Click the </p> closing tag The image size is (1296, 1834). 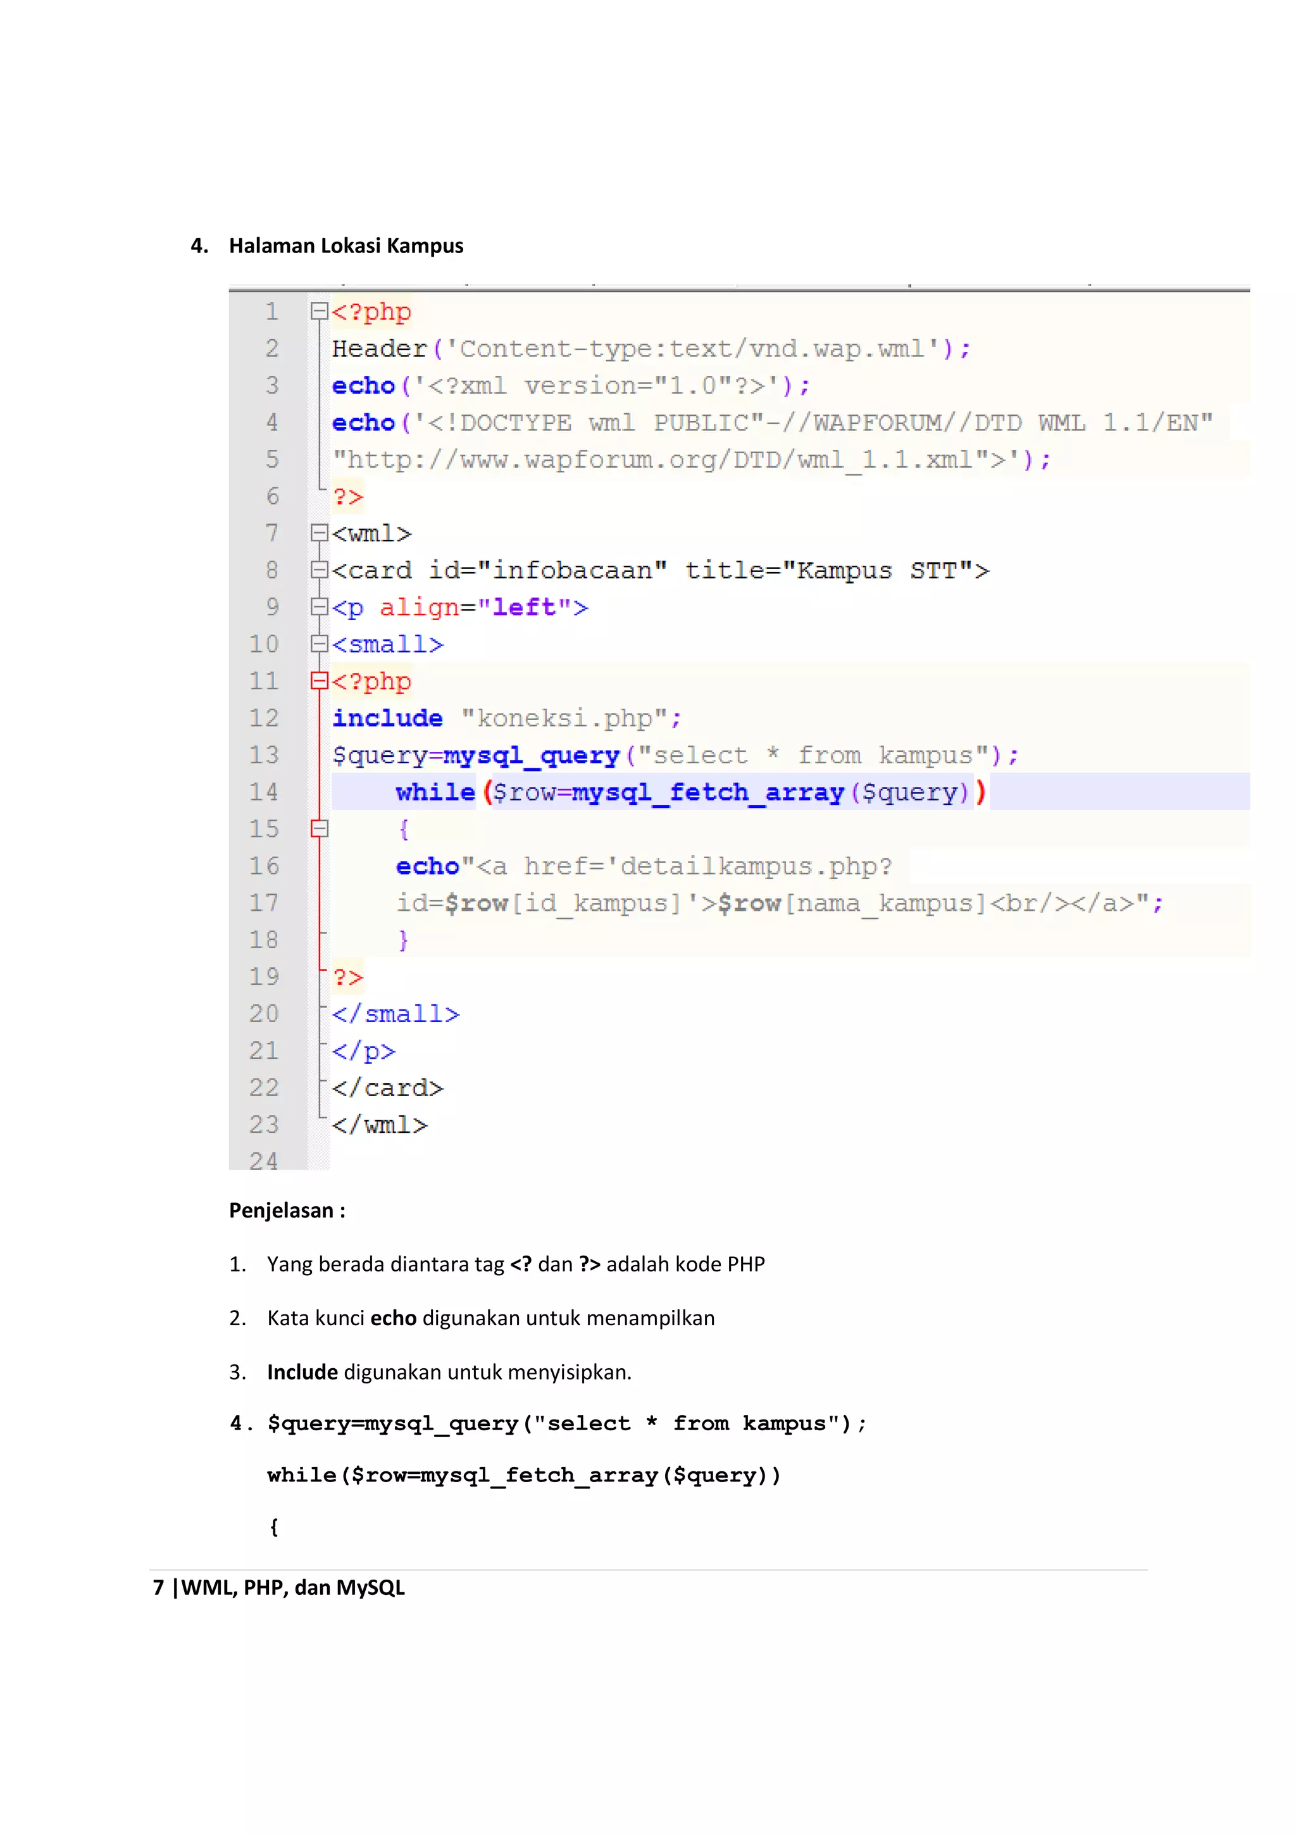point(363,1051)
